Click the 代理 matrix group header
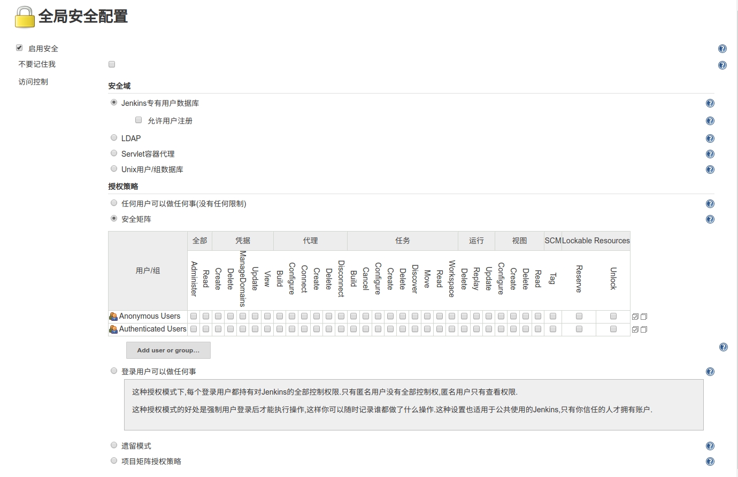The image size is (738, 477). [311, 241]
